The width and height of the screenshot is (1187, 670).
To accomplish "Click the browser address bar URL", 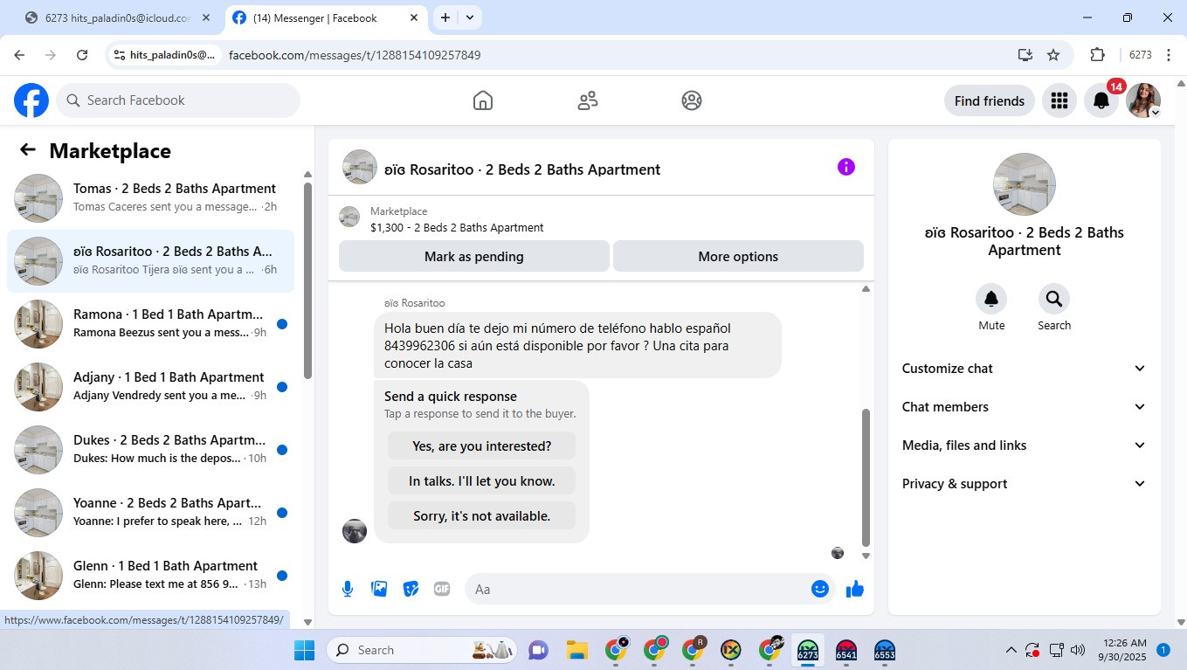I will [355, 55].
